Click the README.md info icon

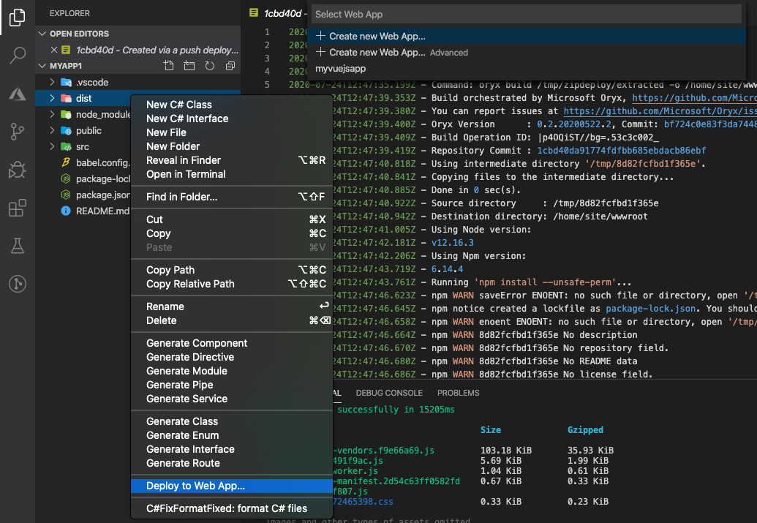[x=66, y=211]
